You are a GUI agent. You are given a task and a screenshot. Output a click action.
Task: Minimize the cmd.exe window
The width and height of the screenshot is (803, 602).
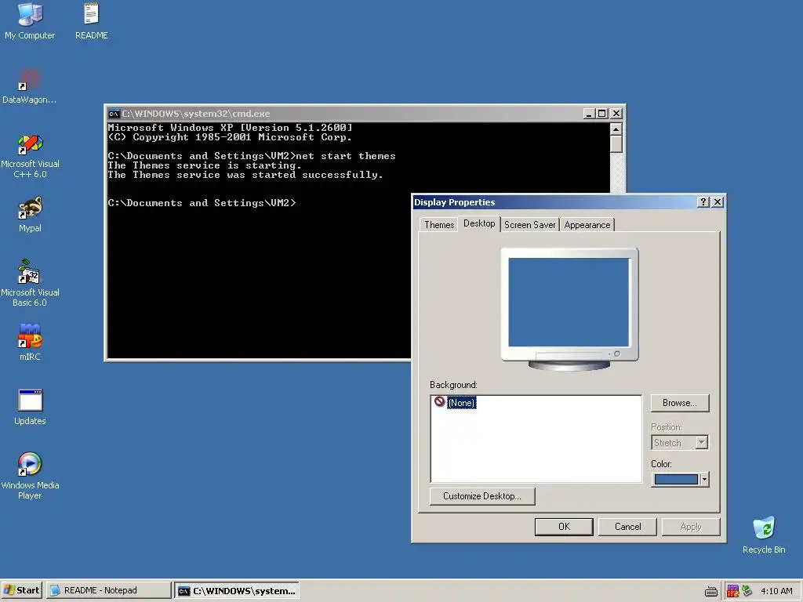click(x=590, y=114)
